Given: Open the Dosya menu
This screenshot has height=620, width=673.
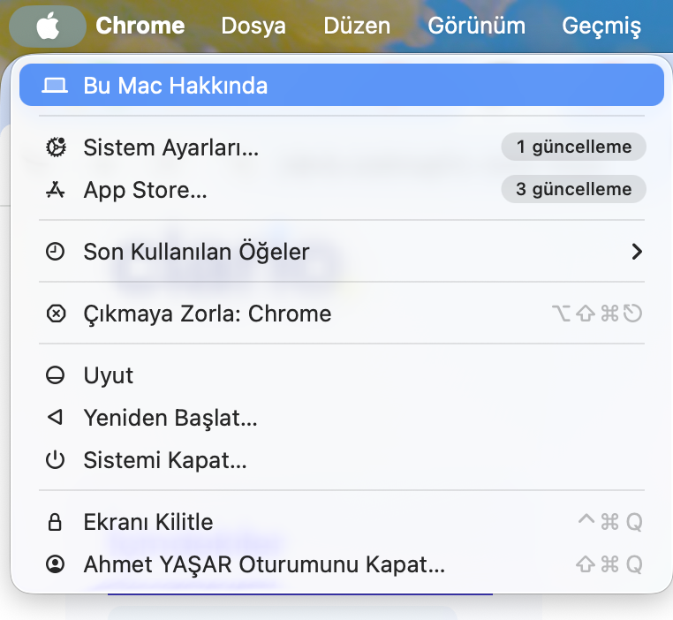Looking at the screenshot, I should point(253,26).
